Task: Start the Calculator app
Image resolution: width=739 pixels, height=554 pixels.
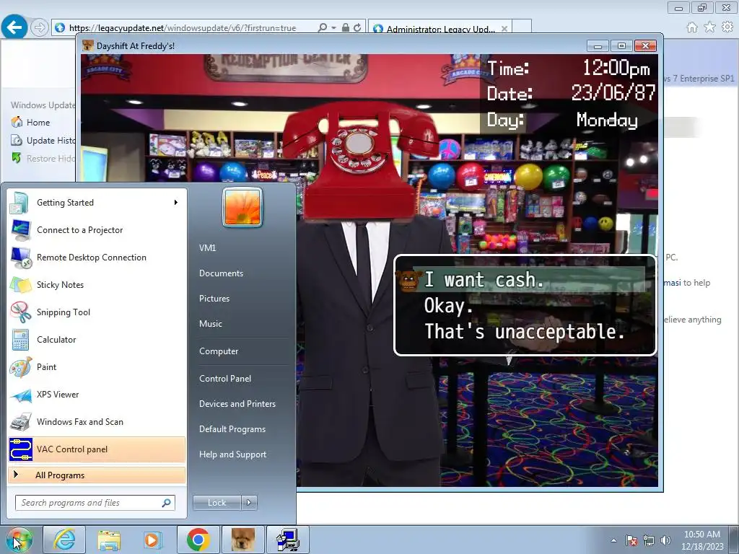Action: 97,339
